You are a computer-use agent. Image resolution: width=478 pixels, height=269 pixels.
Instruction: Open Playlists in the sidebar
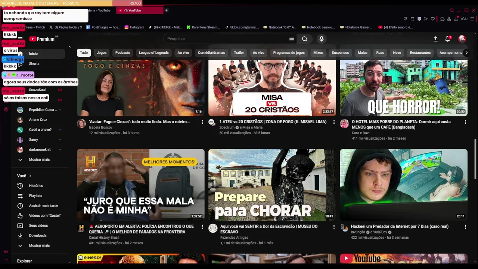coord(40,196)
